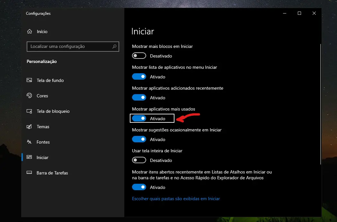Toggle Mostrar aplicativos mais usados
The width and height of the screenshot is (337, 222).
tap(139, 118)
